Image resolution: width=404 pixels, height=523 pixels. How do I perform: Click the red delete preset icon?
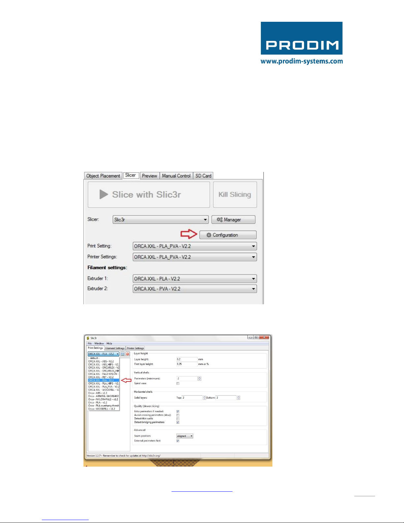[x=128, y=354]
